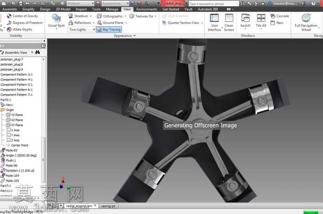This screenshot has height=214, width=323.
Task: Click the Orthographic view icon
Action: (99, 16)
